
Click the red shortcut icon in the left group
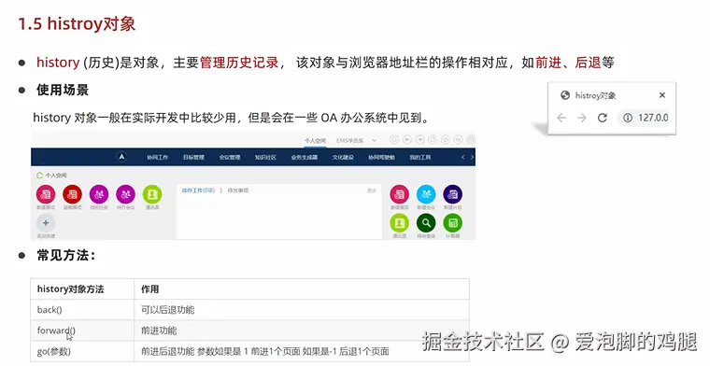click(73, 194)
